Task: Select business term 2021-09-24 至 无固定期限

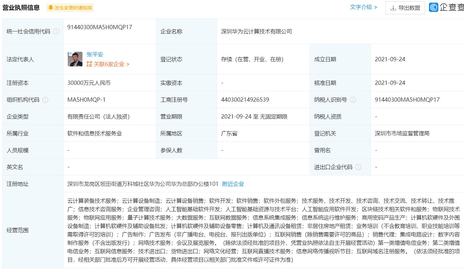Action: coord(254,117)
